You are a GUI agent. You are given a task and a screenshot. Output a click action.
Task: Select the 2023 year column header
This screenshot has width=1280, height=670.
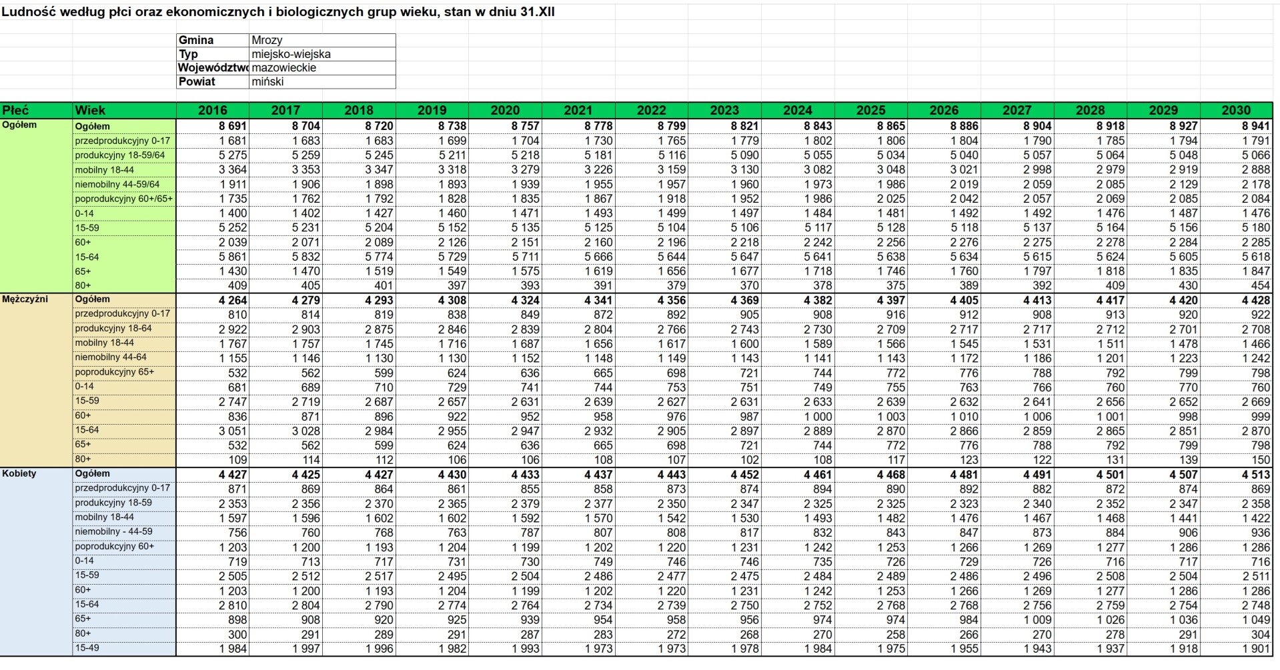tap(724, 110)
